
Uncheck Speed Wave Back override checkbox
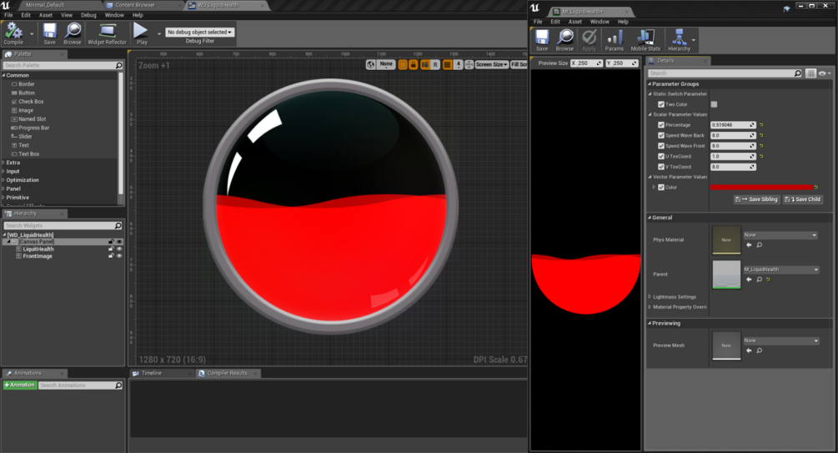pos(661,135)
